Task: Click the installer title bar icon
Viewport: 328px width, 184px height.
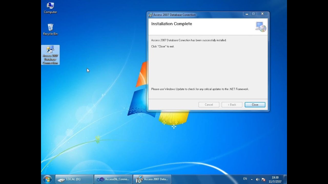Action: click(x=150, y=15)
